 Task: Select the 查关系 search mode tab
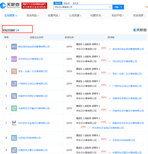tap(75, 3)
